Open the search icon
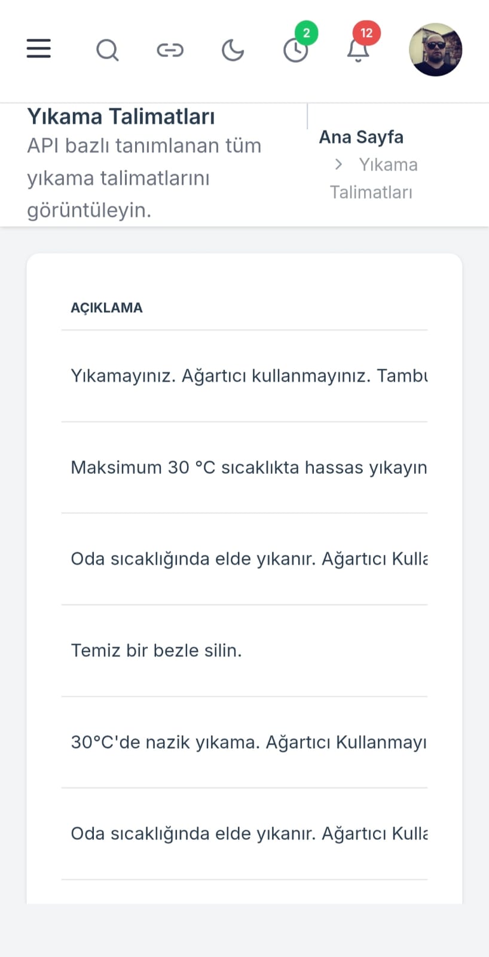This screenshot has height=957, width=489. [108, 50]
